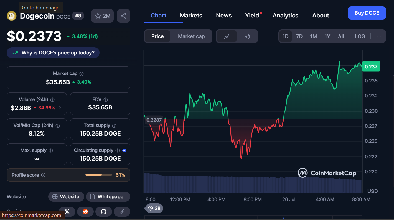Set chart range to 1D
The width and height of the screenshot is (394, 220).
[x=285, y=36]
